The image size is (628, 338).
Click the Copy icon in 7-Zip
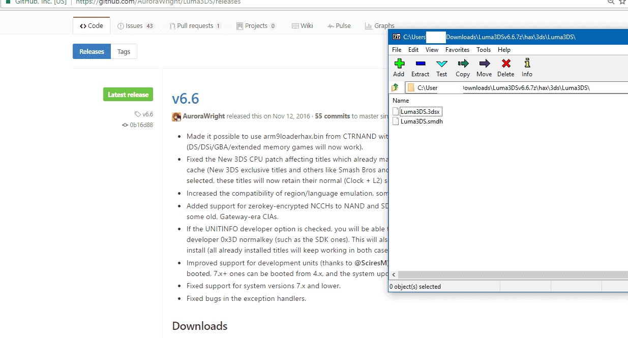(x=463, y=64)
